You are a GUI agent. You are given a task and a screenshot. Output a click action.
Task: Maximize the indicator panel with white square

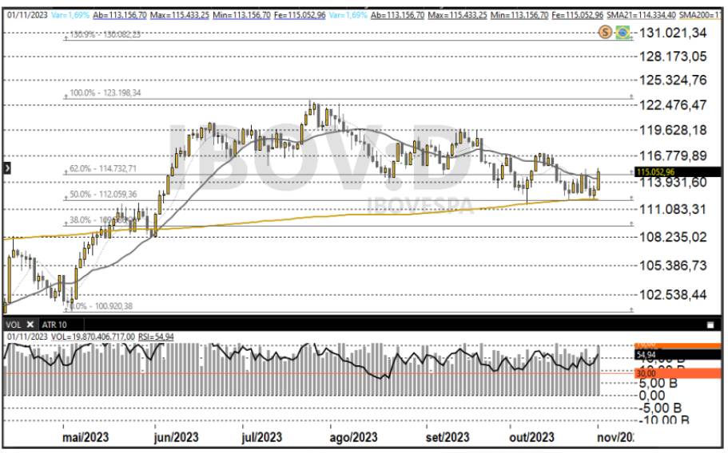click(x=710, y=325)
